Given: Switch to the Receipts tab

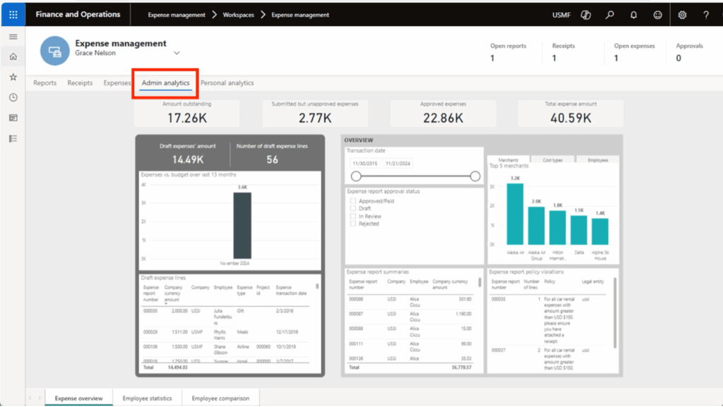Looking at the screenshot, I should (80, 83).
